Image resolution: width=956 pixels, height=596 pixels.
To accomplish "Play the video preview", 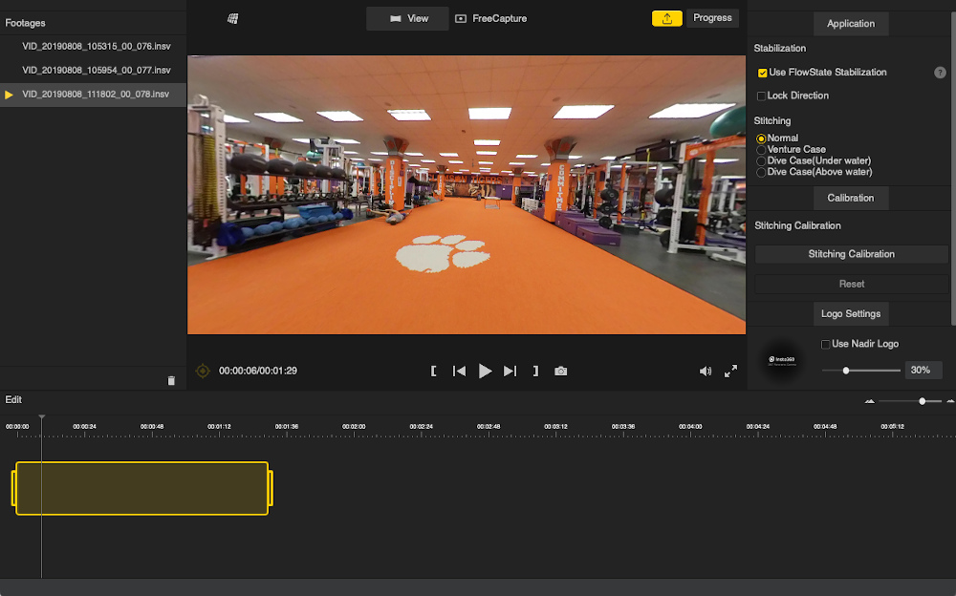I will (x=485, y=372).
